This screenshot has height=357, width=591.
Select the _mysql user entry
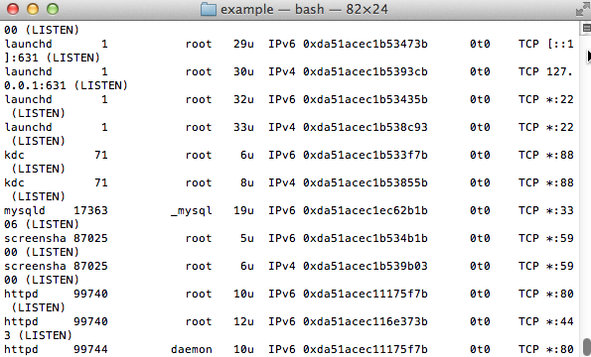(x=191, y=210)
